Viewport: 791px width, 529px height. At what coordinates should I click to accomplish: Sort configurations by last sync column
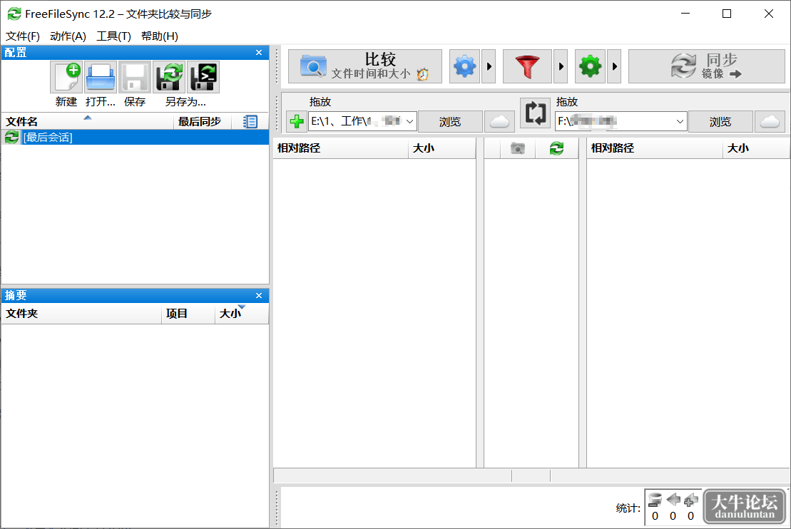[x=203, y=121]
